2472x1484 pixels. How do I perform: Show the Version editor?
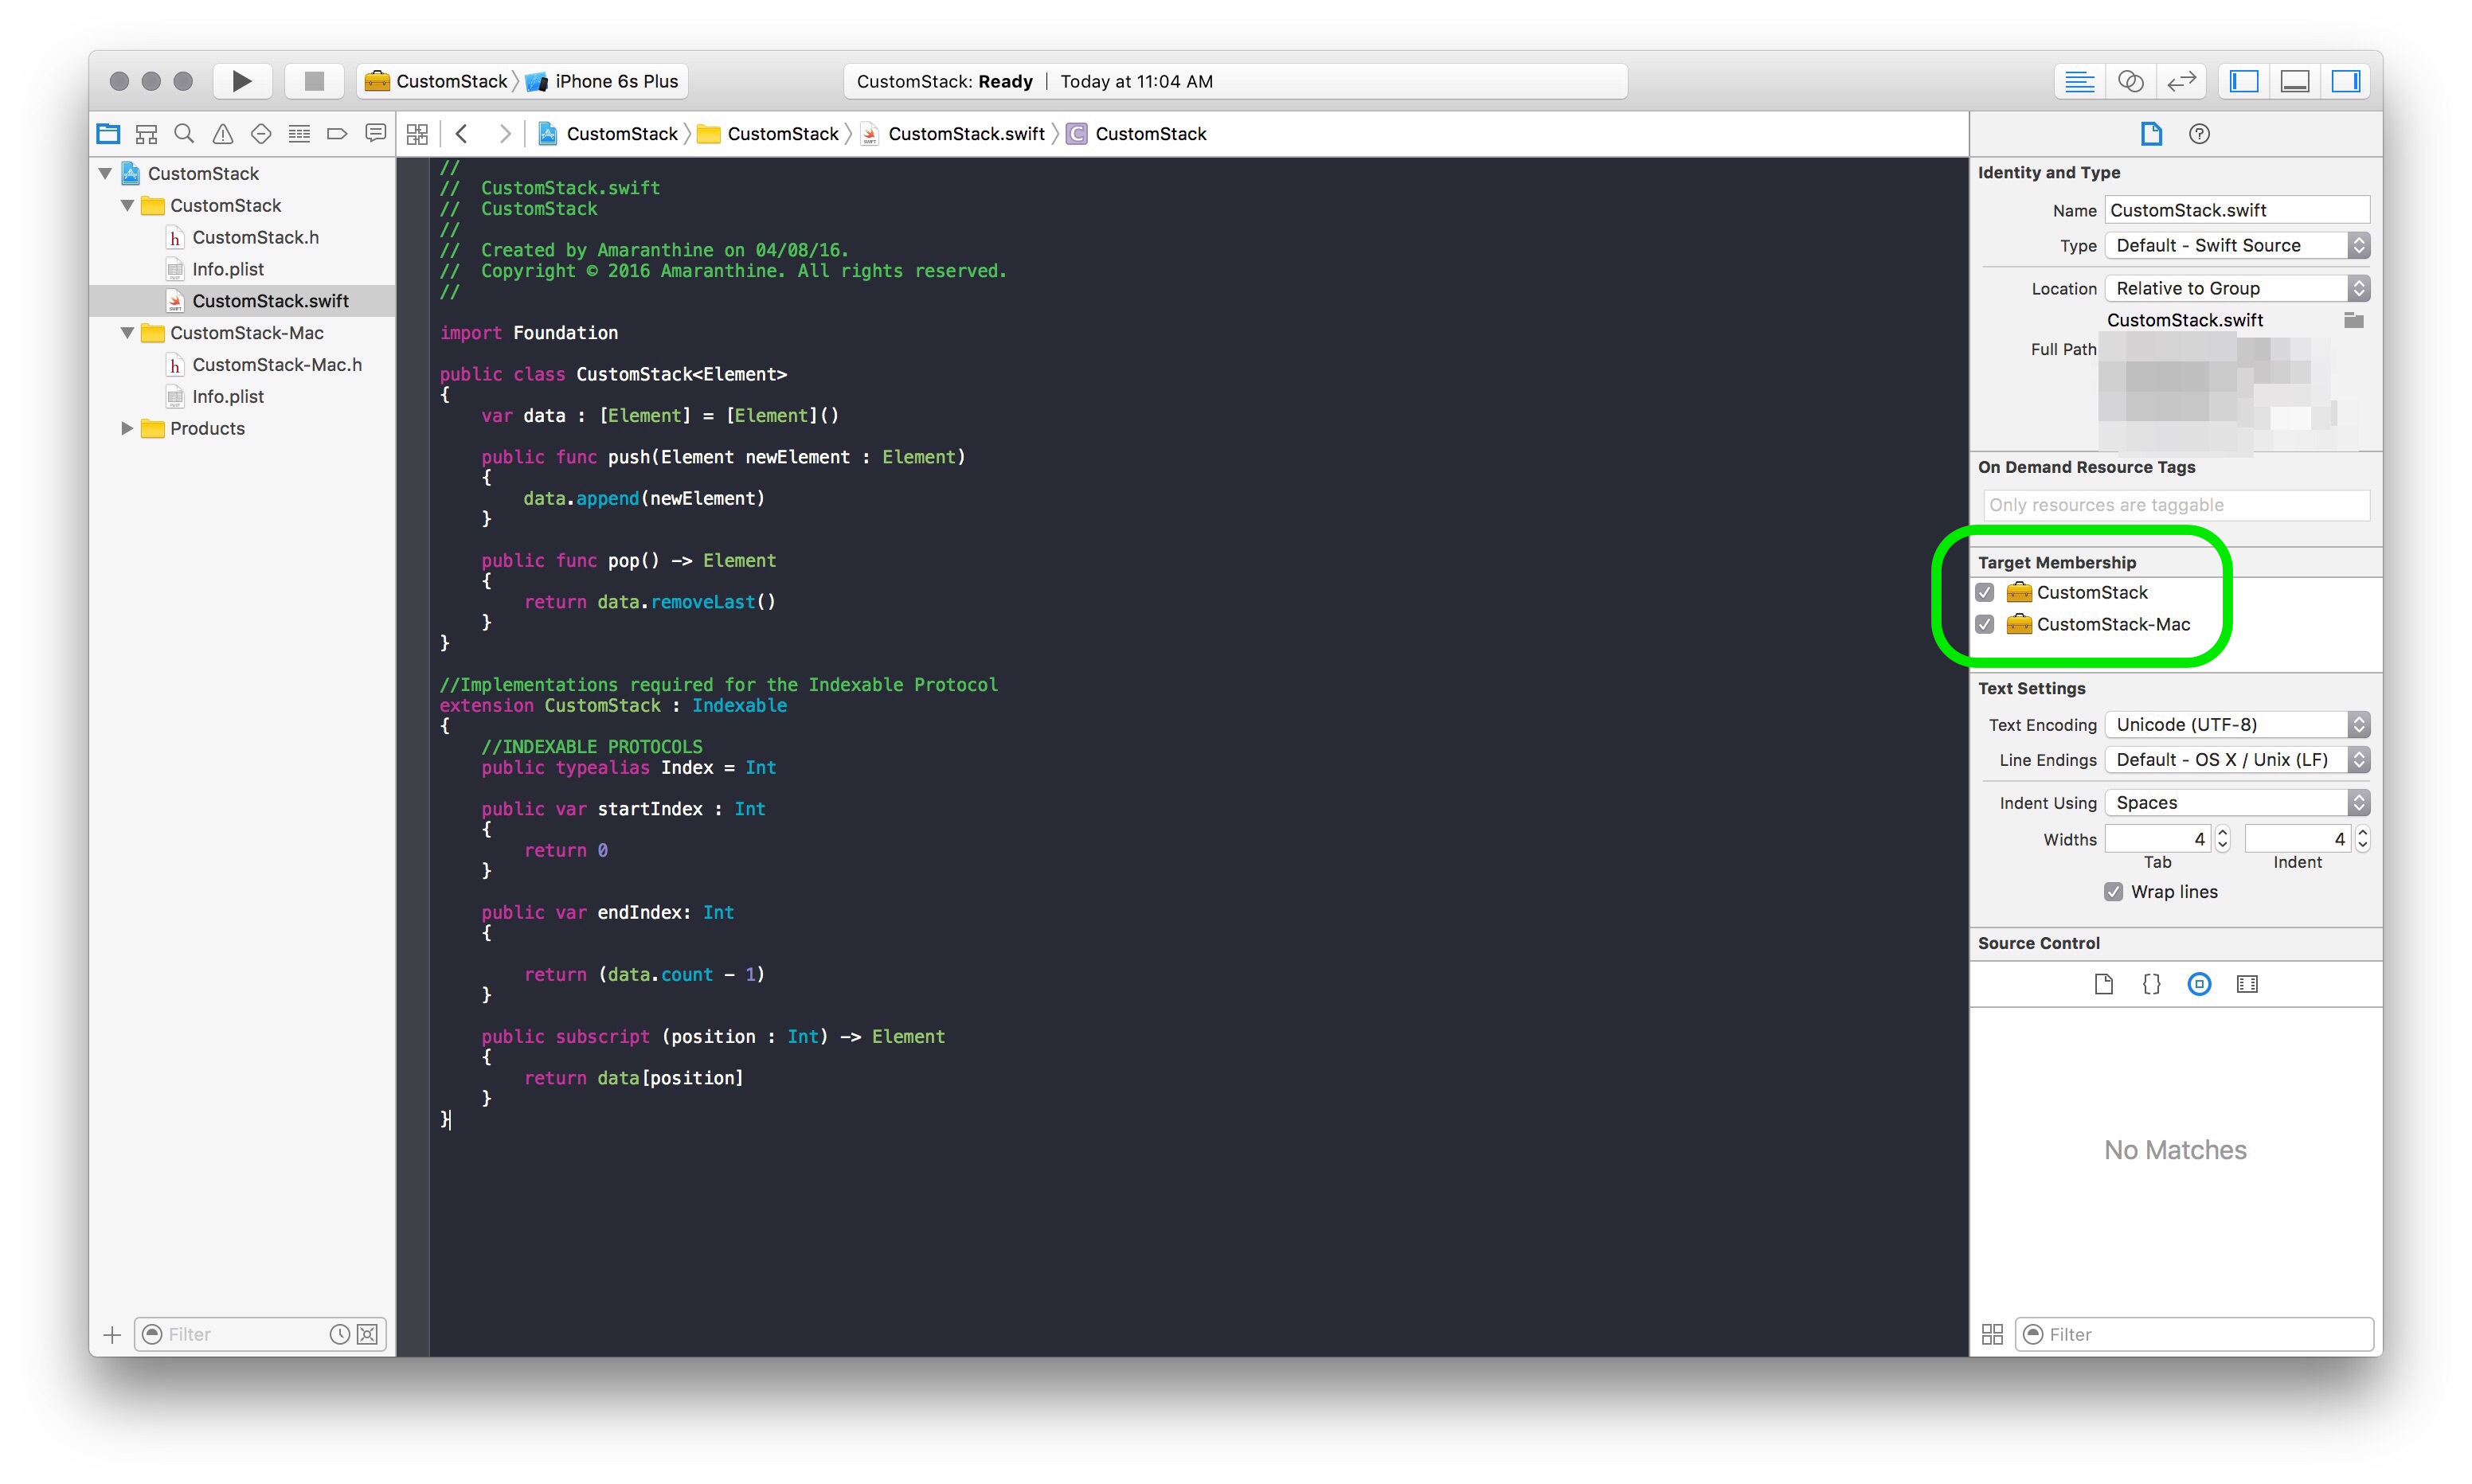coord(2181,81)
